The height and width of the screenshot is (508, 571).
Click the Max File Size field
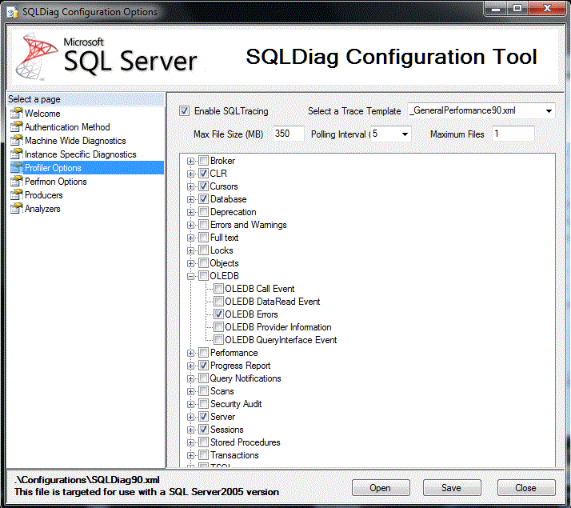click(x=288, y=134)
